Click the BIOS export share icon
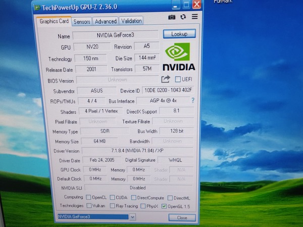The image size is (303, 227). 166,79
